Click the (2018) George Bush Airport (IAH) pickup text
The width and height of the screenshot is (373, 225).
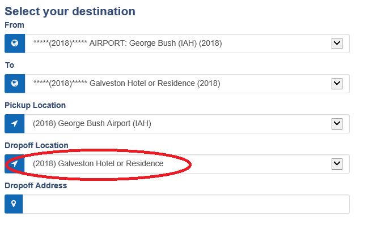(x=92, y=123)
